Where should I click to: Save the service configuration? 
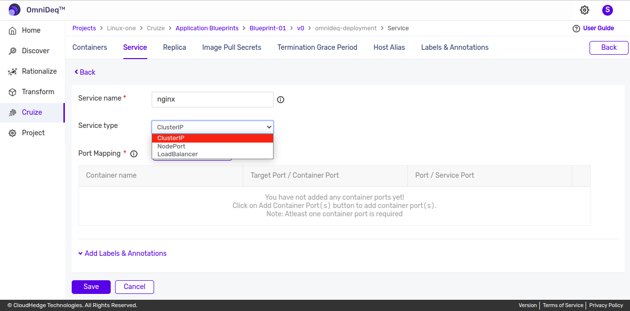pyautogui.click(x=91, y=287)
